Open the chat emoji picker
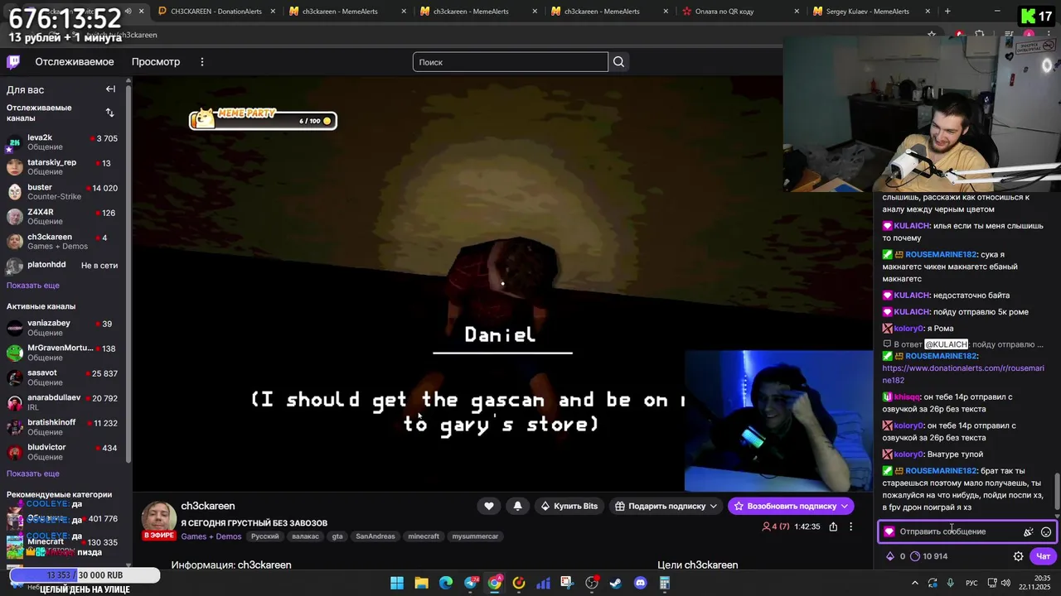 pyautogui.click(x=1046, y=532)
